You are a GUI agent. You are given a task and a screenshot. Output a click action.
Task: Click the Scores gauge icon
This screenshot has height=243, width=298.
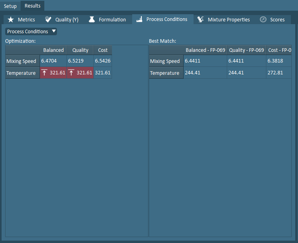click(x=263, y=19)
